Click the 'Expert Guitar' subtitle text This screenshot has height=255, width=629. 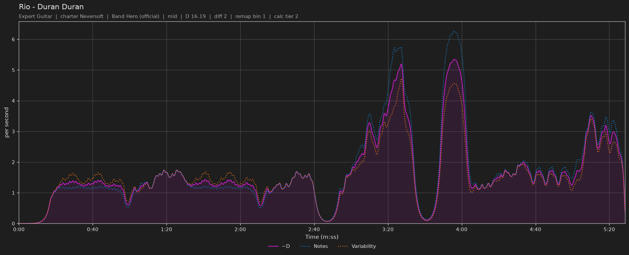click(36, 16)
